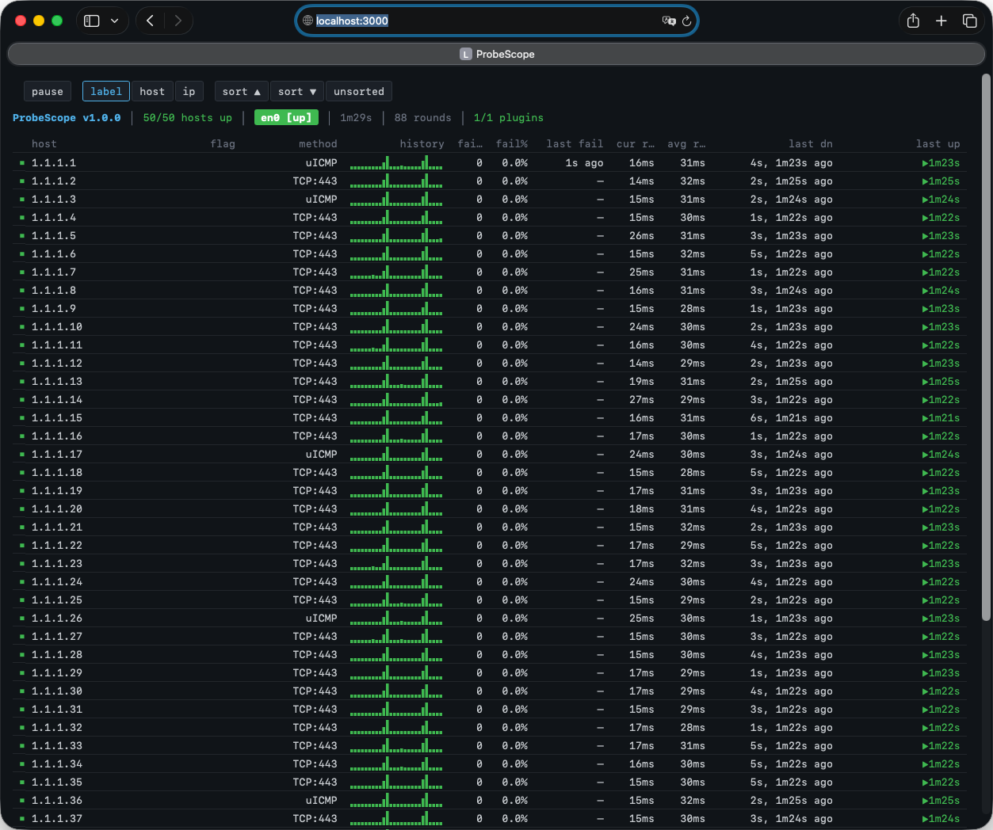Click the last up column header
Screen dimensions: 993x830
[x=938, y=143]
